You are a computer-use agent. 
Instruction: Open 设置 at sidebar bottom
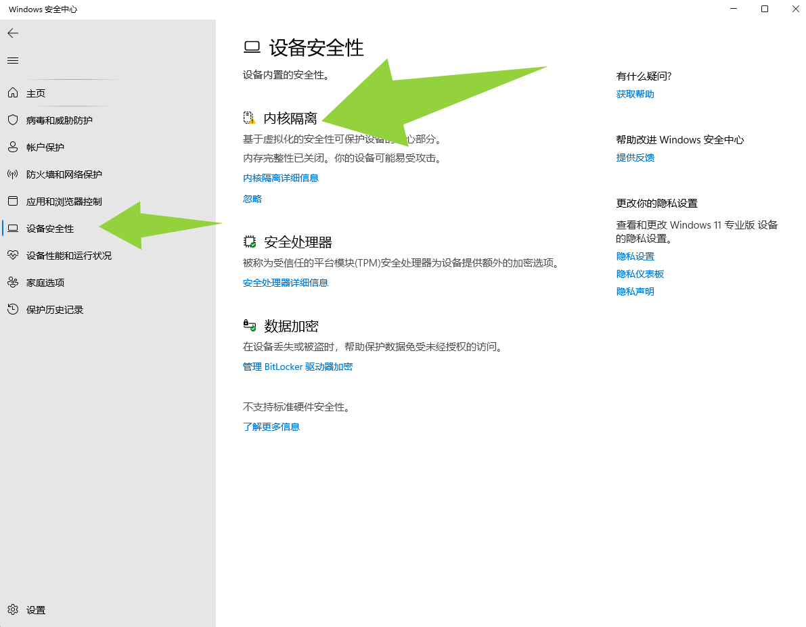35,610
